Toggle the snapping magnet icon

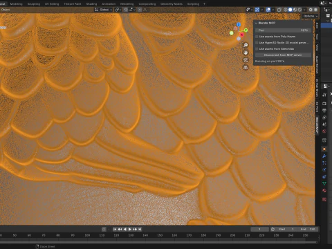[x=126, y=10]
